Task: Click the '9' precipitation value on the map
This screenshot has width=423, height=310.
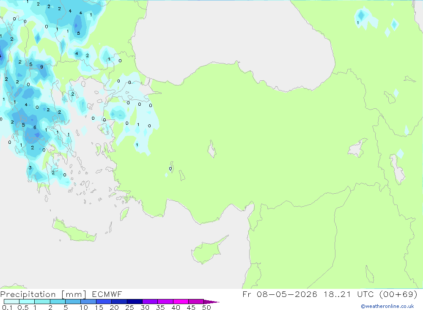Action: 41,67
